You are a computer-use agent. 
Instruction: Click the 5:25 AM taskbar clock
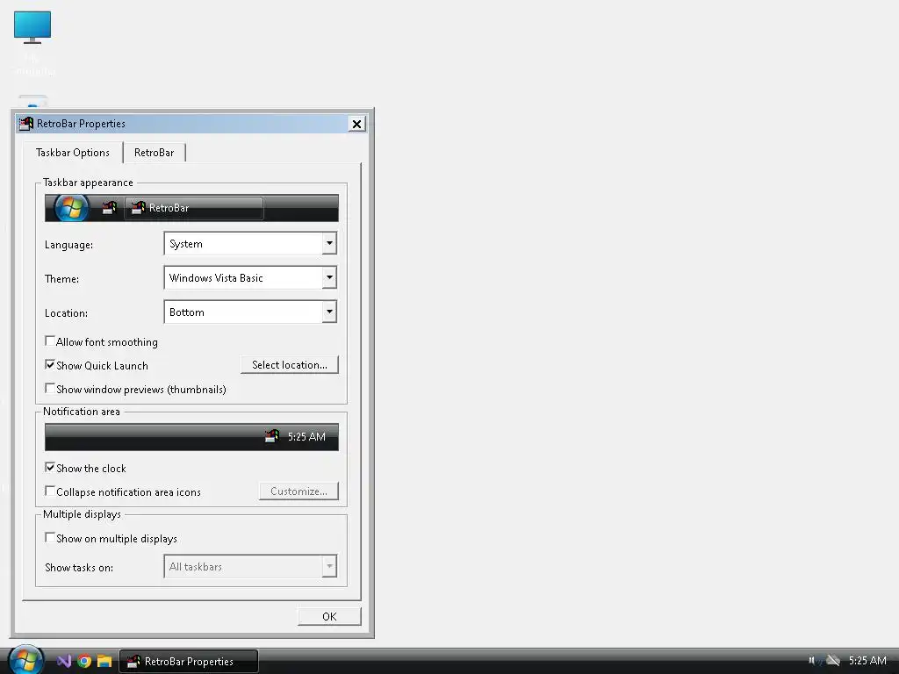pos(867,661)
